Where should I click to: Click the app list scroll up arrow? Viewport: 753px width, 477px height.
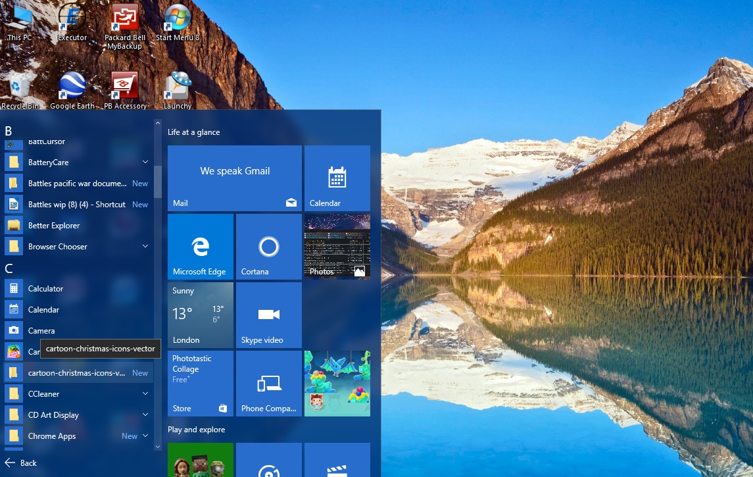[x=158, y=124]
